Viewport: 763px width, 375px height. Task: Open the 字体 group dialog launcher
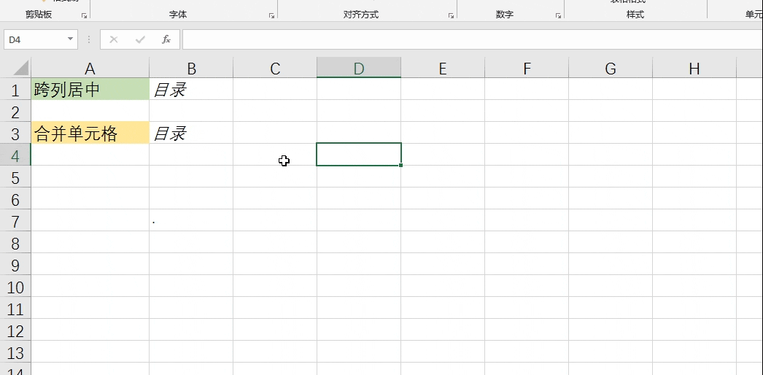tap(272, 15)
